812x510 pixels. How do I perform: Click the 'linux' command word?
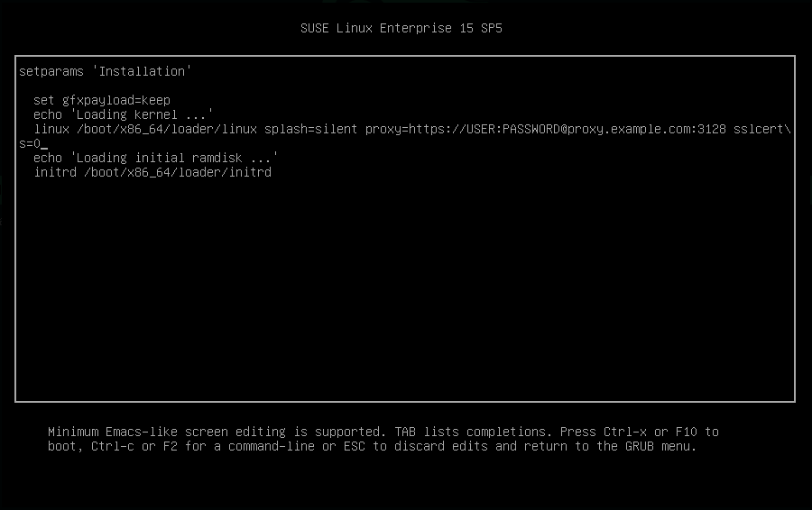[51, 129]
